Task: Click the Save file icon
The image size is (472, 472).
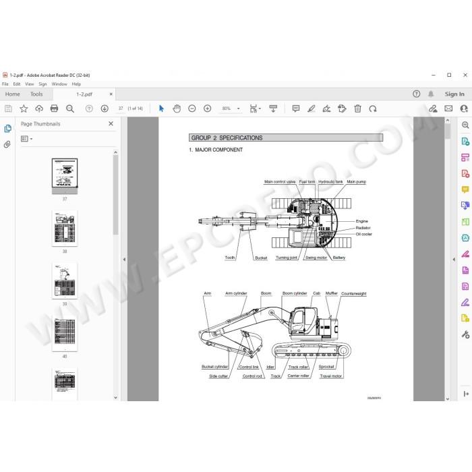Action: click(x=8, y=109)
